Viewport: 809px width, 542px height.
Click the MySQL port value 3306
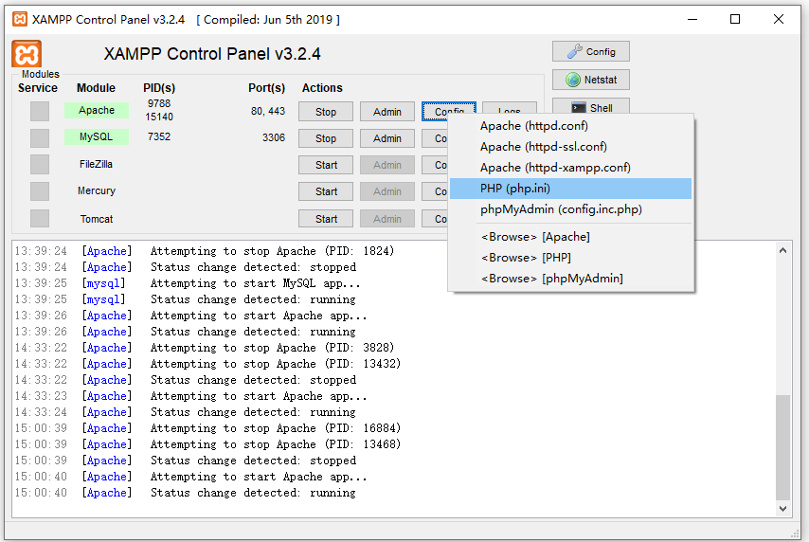[x=274, y=137]
